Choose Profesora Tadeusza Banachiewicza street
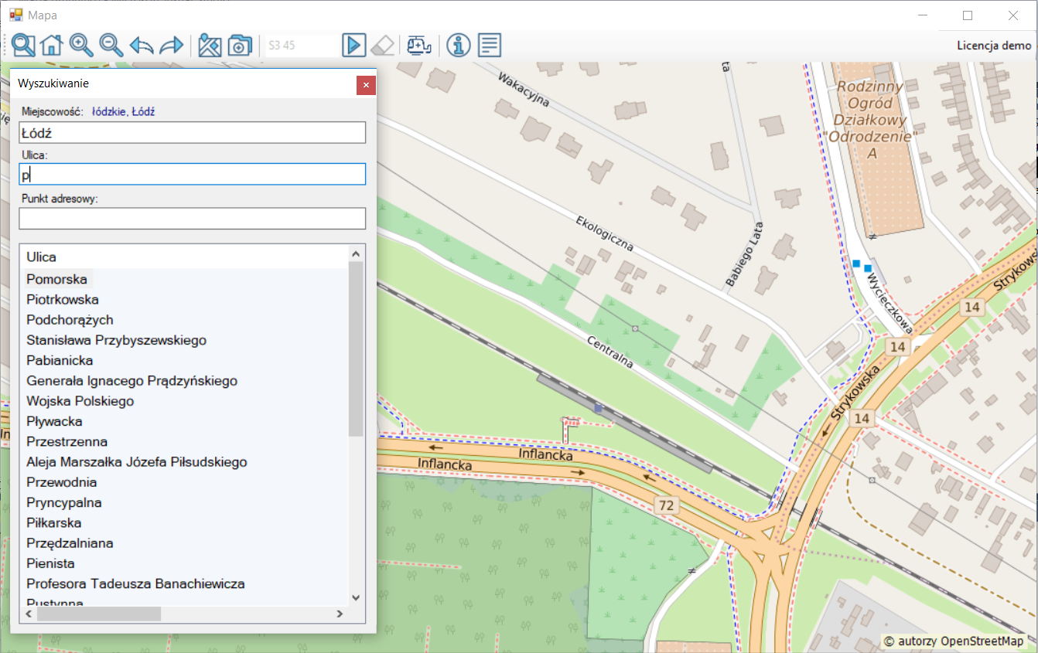This screenshot has width=1038, height=653. point(135,584)
